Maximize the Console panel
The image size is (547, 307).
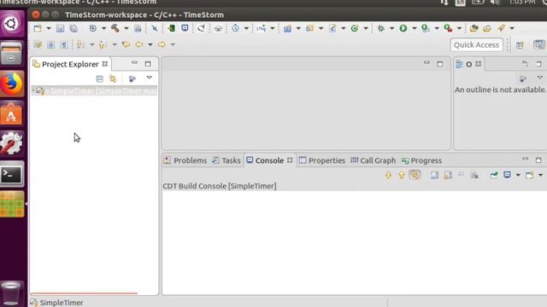(x=538, y=160)
